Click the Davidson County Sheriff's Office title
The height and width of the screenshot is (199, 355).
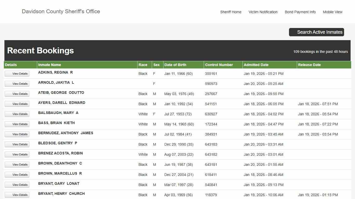(x=61, y=11)
